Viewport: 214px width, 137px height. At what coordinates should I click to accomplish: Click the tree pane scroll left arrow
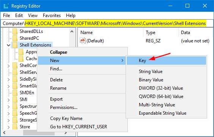pos(4,132)
